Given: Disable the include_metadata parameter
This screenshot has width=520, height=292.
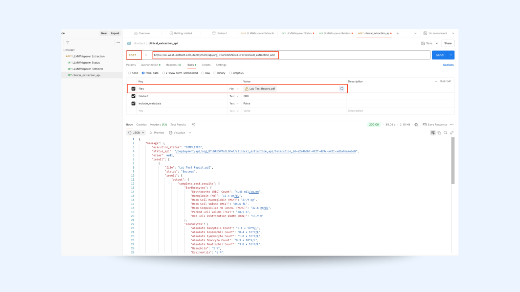Looking at the screenshot, I should (x=133, y=103).
